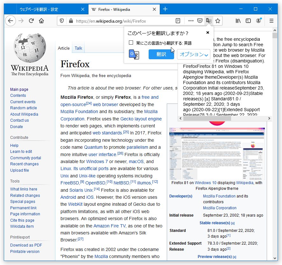Image resolution: width=282 pixels, height=265 pixels.
Task: Reload the current Wikipedia page
Action: (31, 21)
